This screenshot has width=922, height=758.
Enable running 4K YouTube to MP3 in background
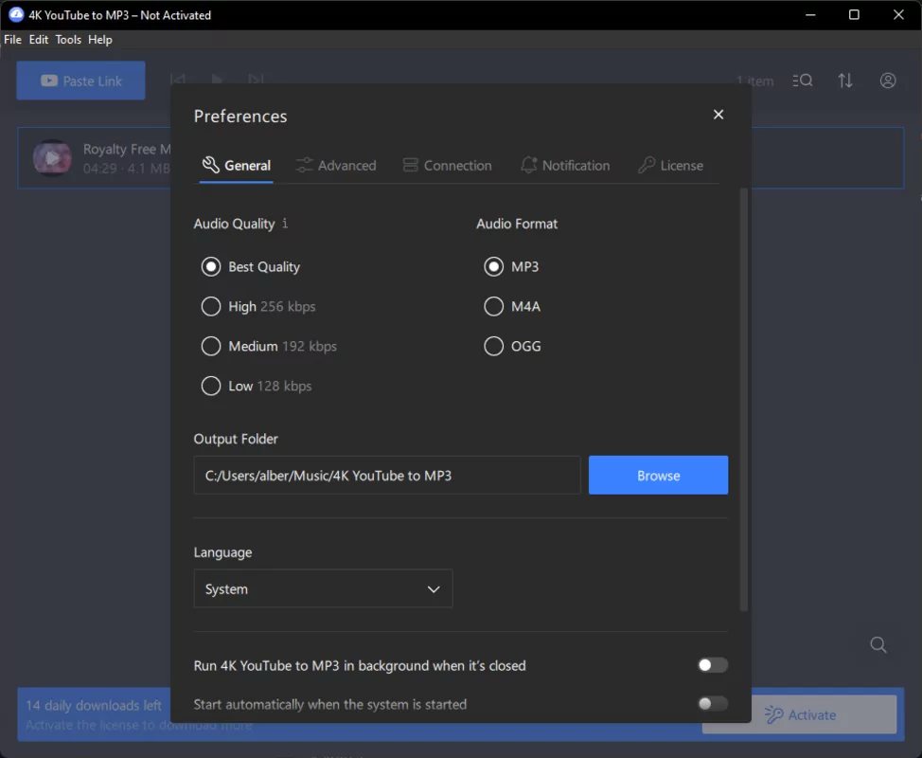click(x=713, y=665)
